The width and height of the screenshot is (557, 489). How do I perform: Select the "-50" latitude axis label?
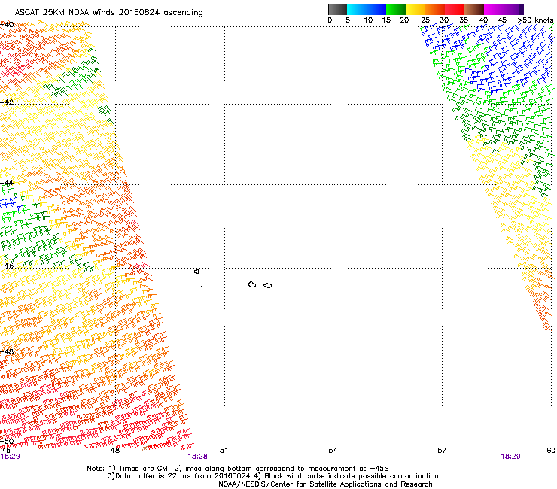[x=7, y=442]
